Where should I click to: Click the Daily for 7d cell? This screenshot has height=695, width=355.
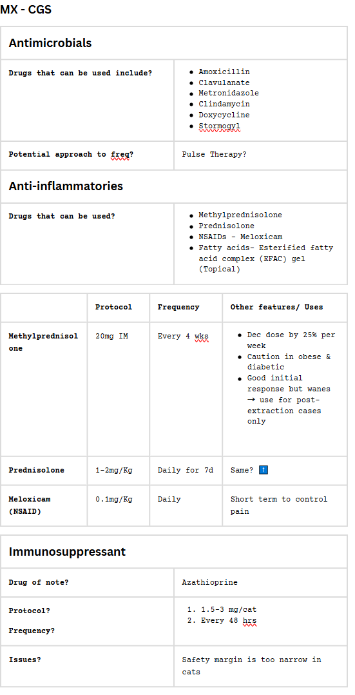point(186,470)
